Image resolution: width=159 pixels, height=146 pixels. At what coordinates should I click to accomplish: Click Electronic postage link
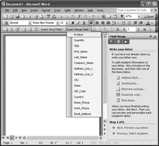click(x=134, y=89)
